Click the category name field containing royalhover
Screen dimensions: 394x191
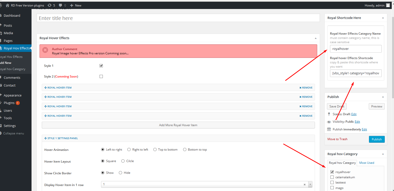pyautogui.click(x=356, y=49)
